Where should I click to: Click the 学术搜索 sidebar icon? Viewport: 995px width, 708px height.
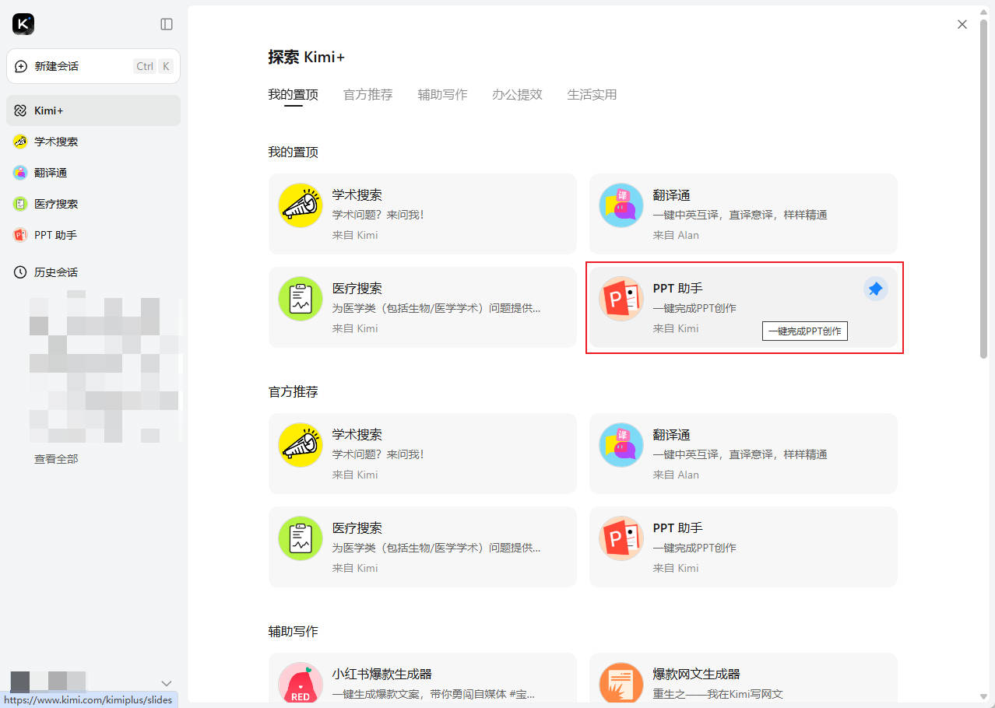(x=20, y=142)
